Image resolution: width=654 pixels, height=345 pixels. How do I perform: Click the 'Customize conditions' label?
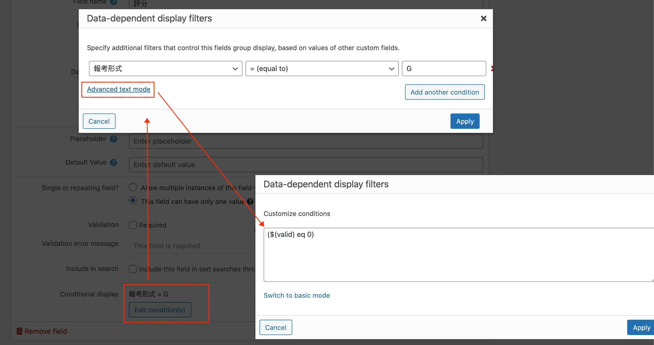coord(297,214)
